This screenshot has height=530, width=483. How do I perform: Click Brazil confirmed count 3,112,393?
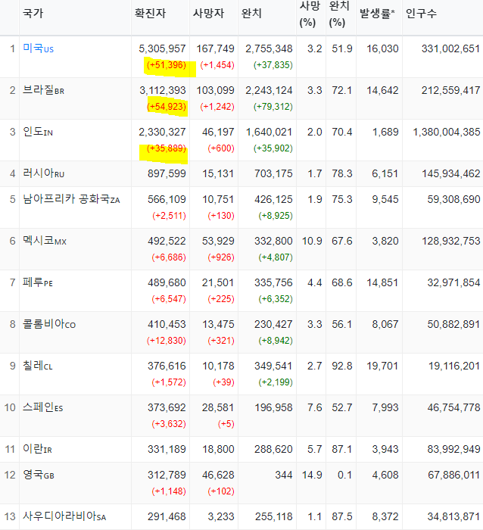point(163,90)
